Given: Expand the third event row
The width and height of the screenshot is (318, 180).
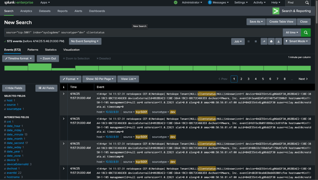Looking at the screenshot, I should (x=64, y=144).
